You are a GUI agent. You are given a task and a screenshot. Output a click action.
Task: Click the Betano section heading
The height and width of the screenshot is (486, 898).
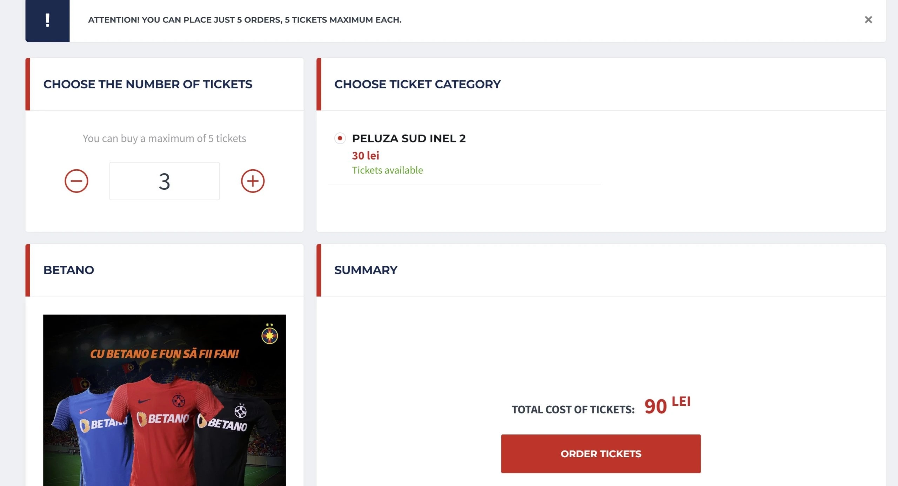click(x=68, y=270)
